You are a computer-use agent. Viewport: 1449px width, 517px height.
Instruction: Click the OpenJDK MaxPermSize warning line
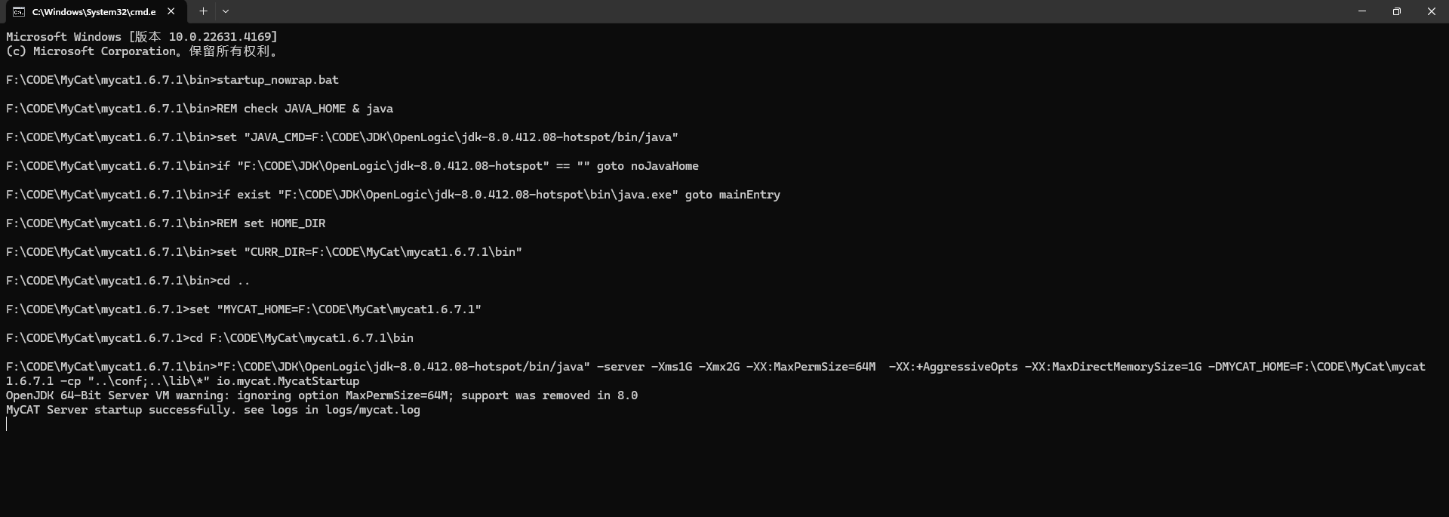click(321, 395)
